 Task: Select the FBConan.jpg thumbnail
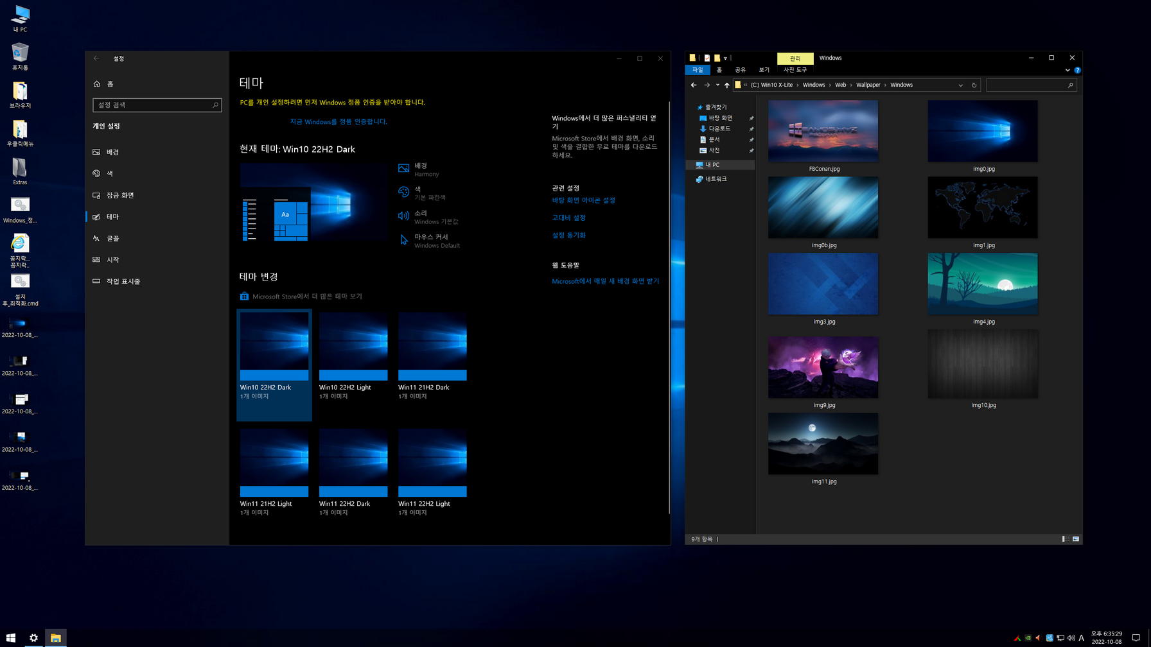823,131
